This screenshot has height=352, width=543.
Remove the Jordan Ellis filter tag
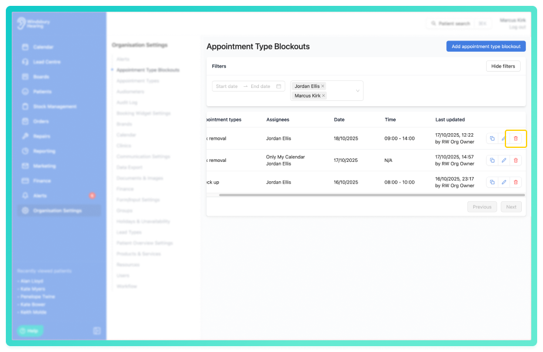coord(323,86)
